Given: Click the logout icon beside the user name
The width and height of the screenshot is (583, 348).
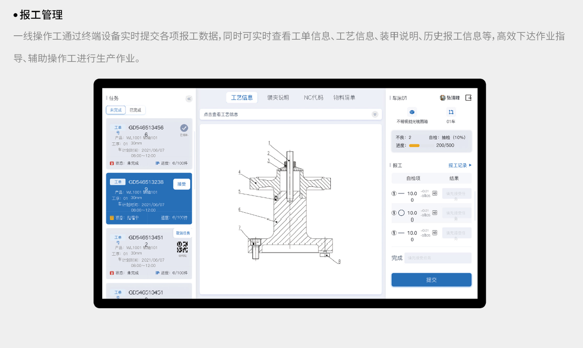Looking at the screenshot, I should click(468, 98).
